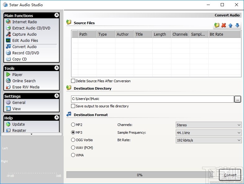
Task: Collapse the Main Functions panel
Action: 56,15
